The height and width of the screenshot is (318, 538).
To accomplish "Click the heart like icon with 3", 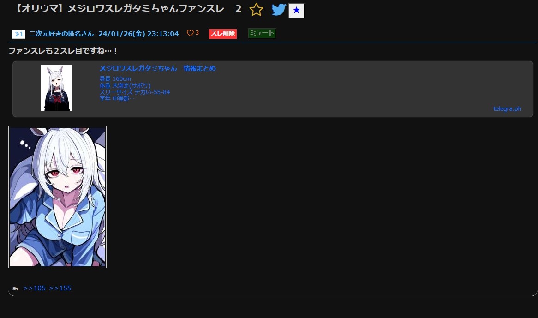I will pyautogui.click(x=193, y=33).
